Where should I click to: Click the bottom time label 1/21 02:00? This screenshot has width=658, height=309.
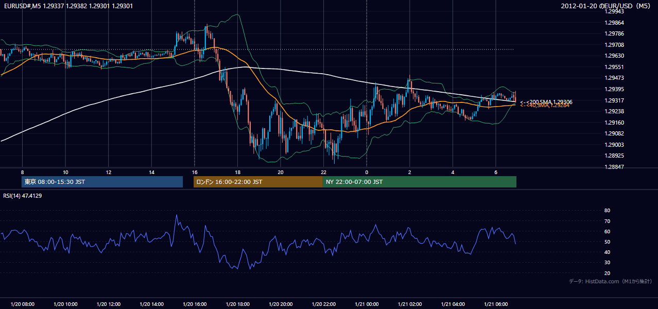[410, 304]
